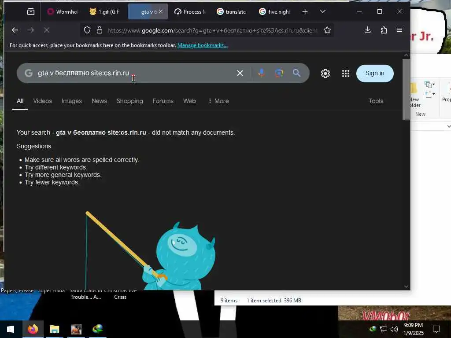Switch to the Wormhole tab

[x=63, y=11]
